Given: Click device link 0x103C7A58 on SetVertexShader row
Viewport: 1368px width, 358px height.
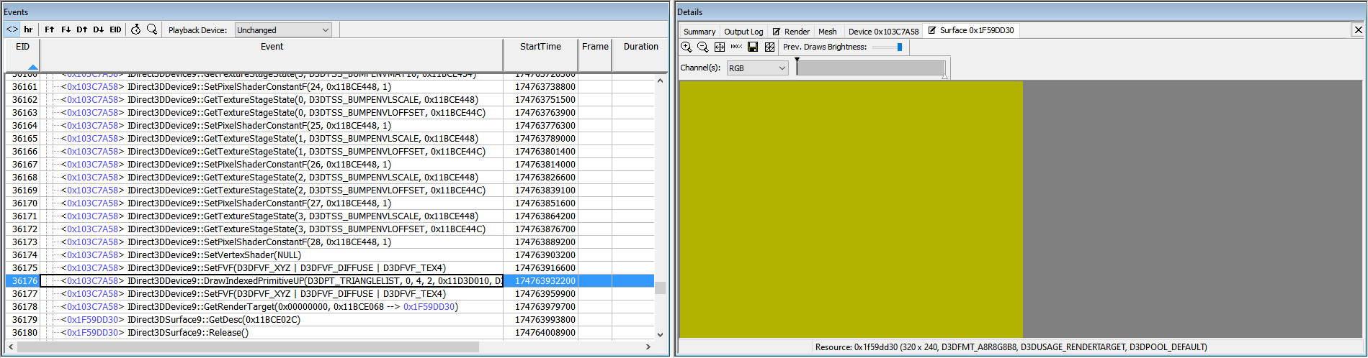Looking at the screenshot, I should coord(93,255).
